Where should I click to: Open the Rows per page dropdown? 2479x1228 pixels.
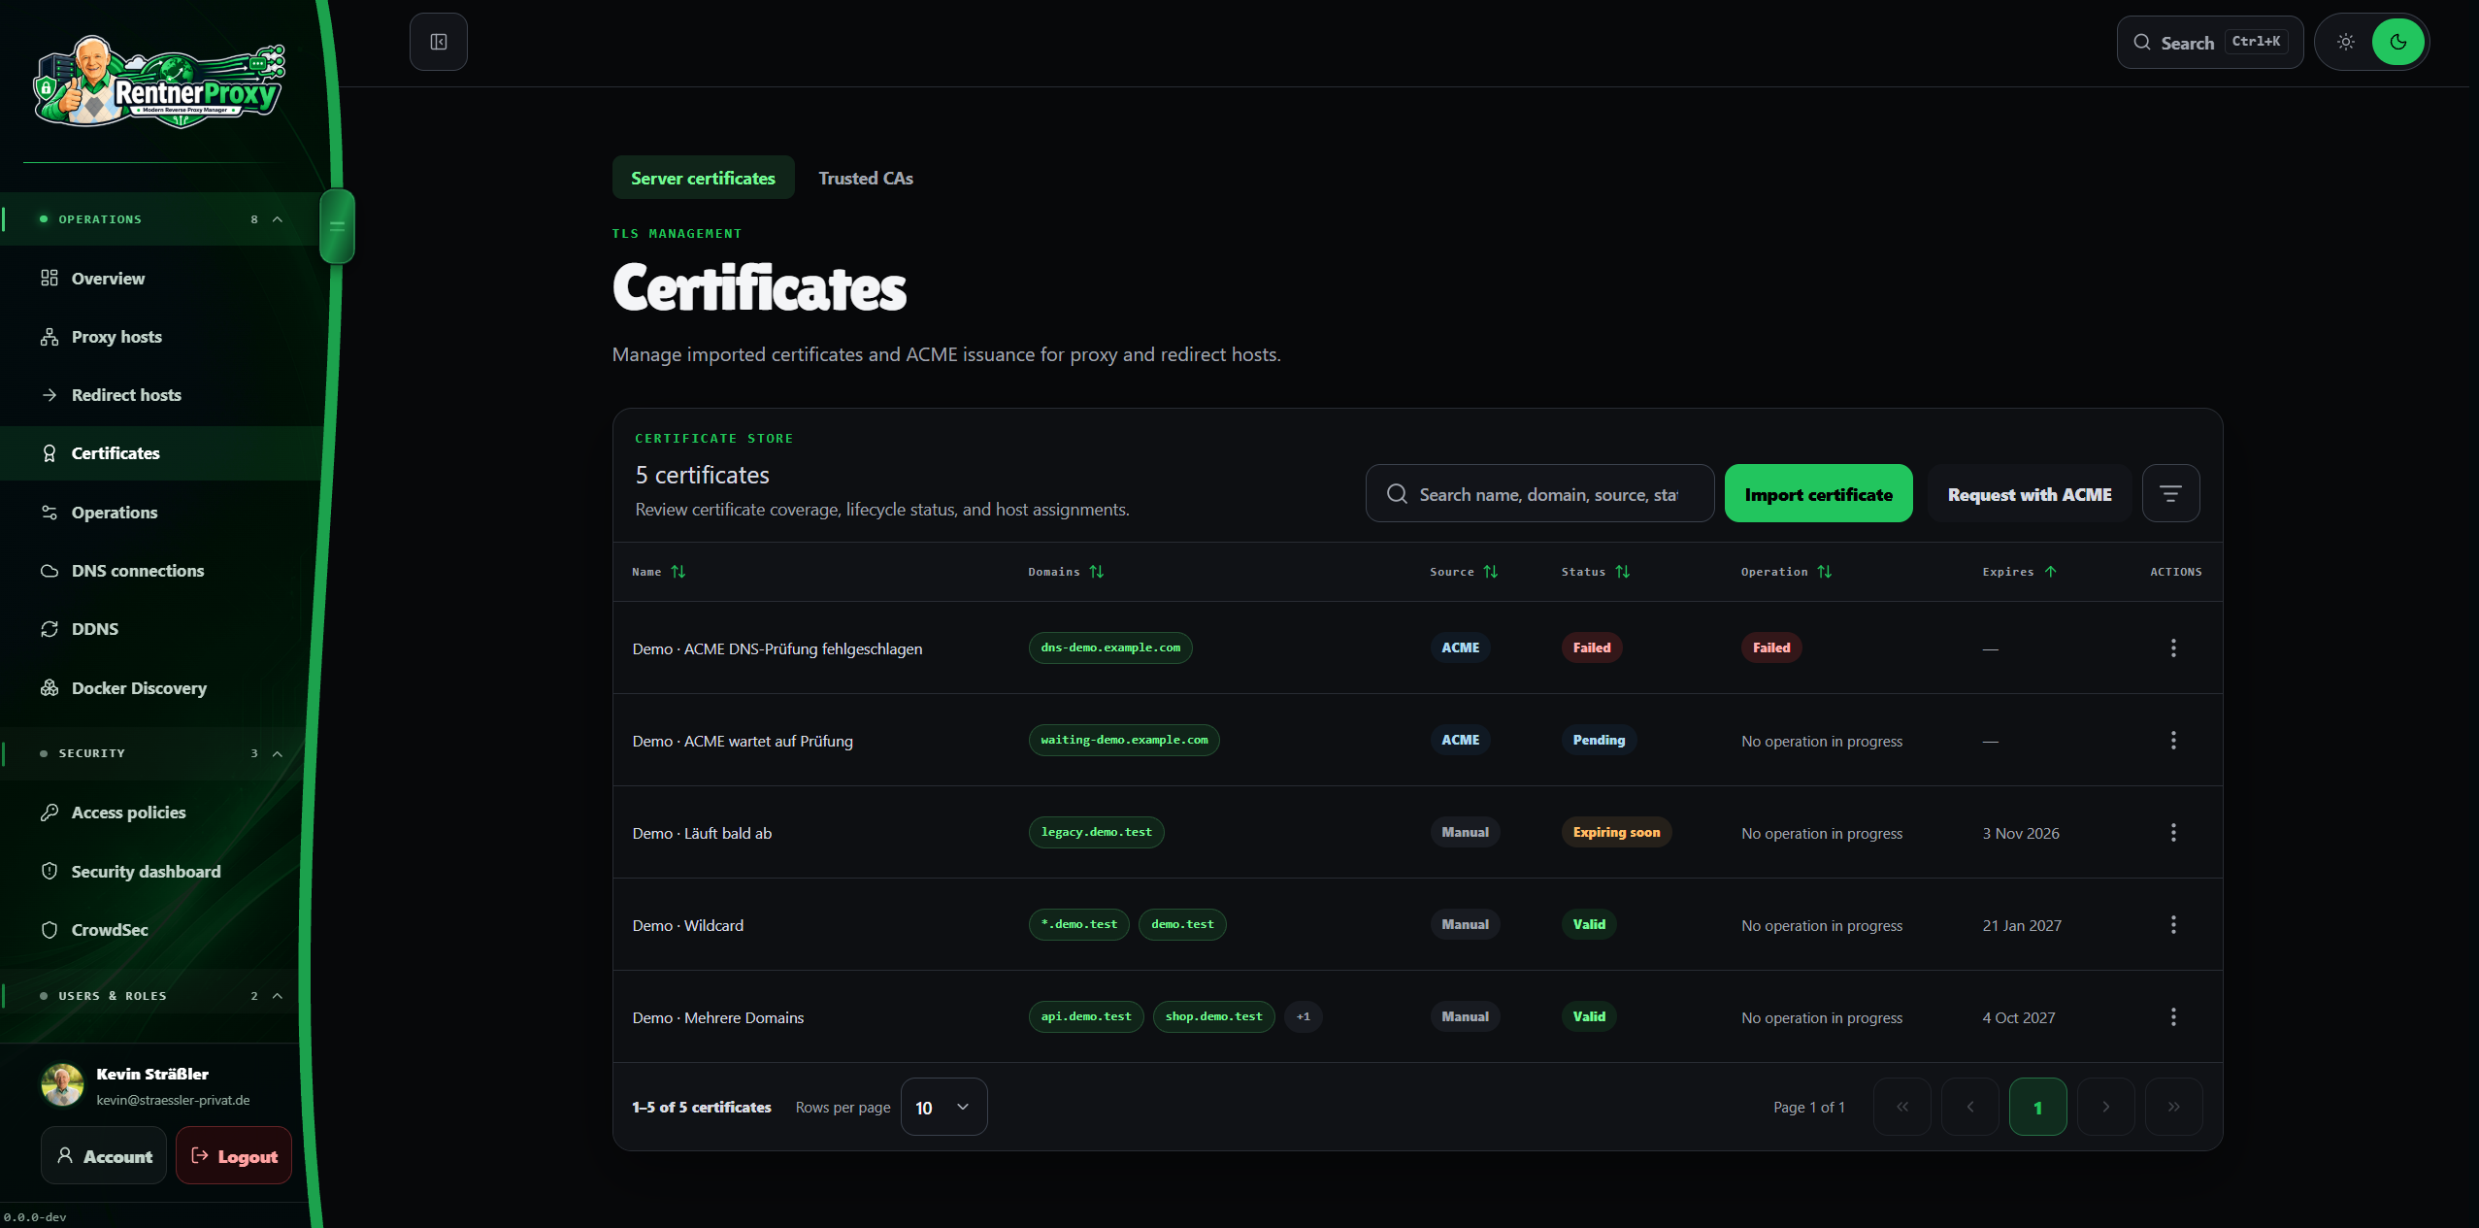pyautogui.click(x=943, y=1107)
